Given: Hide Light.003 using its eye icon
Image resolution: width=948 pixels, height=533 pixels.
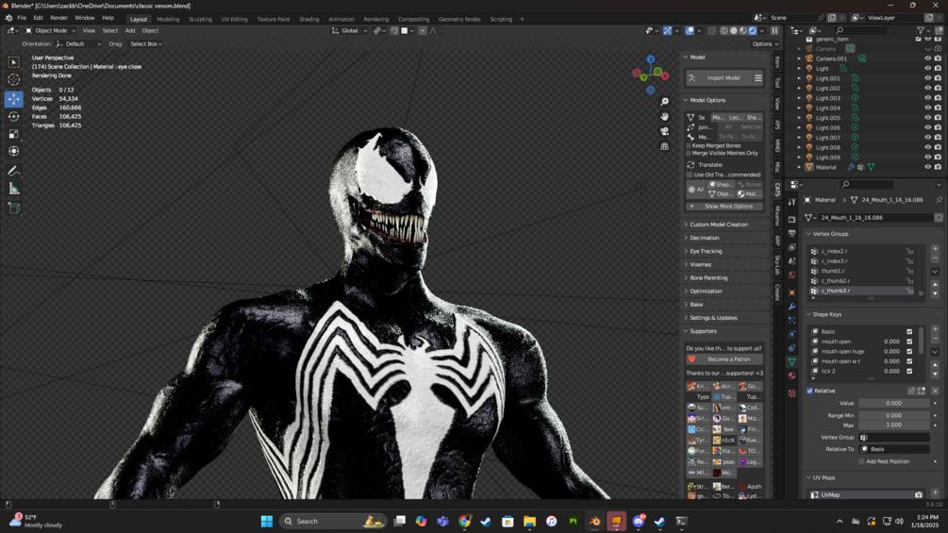Looking at the screenshot, I should [x=927, y=98].
